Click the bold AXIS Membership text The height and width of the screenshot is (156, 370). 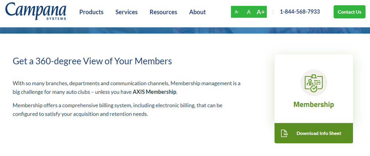pyautogui.click(x=155, y=92)
